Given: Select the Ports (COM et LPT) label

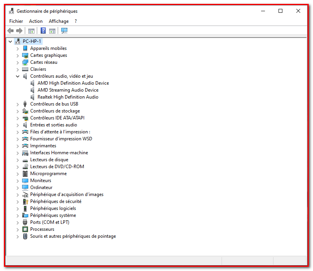Looking at the screenshot, I should [x=50, y=222].
